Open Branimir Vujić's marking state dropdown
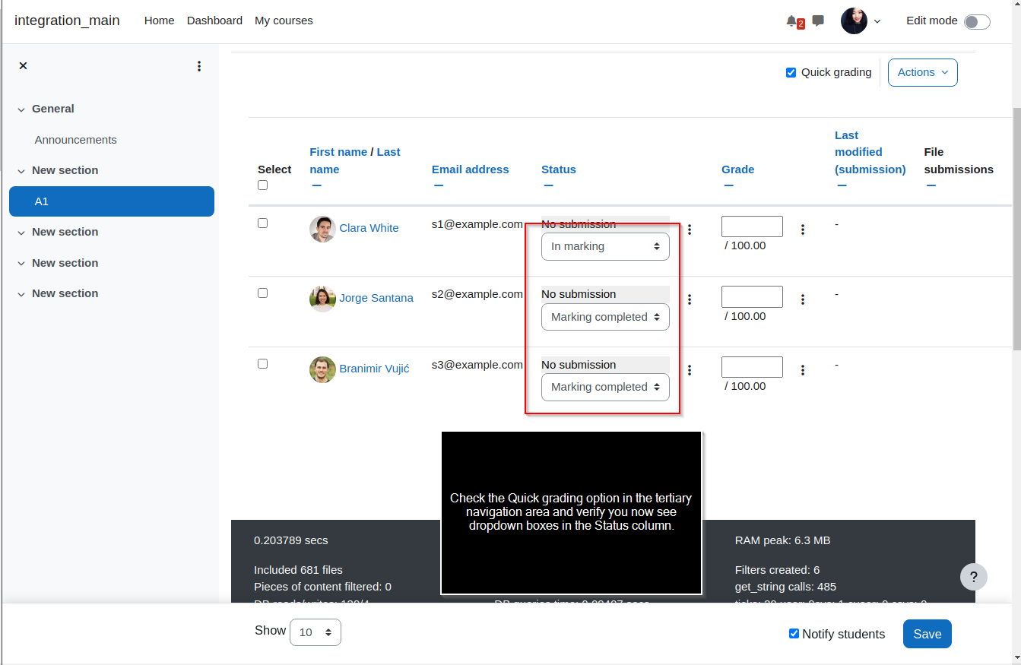The width and height of the screenshot is (1021, 665). pos(605,387)
